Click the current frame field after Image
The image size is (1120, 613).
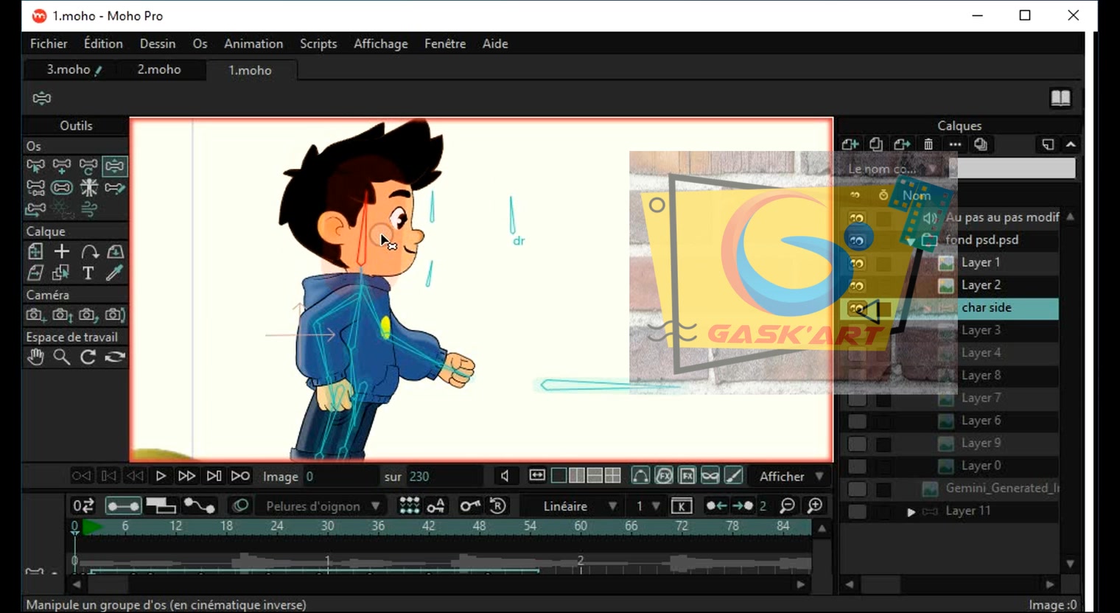pyautogui.click(x=340, y=477)
